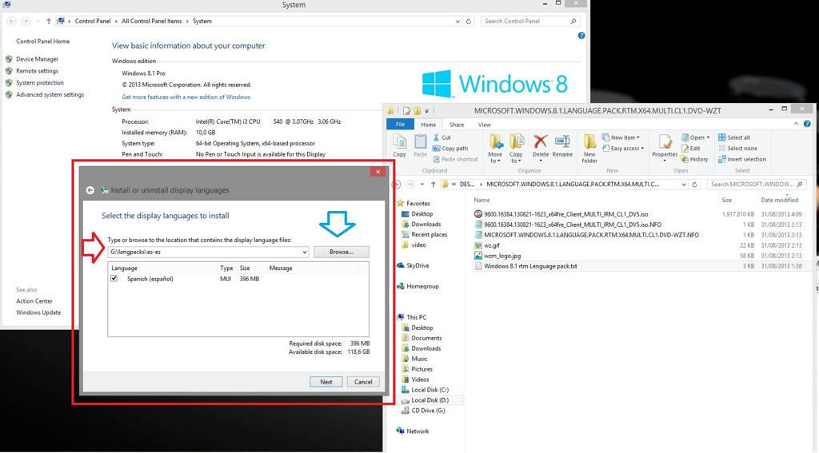819x453 pixels.
Task: Click Next button in dialog
Action: click(326, 382)
